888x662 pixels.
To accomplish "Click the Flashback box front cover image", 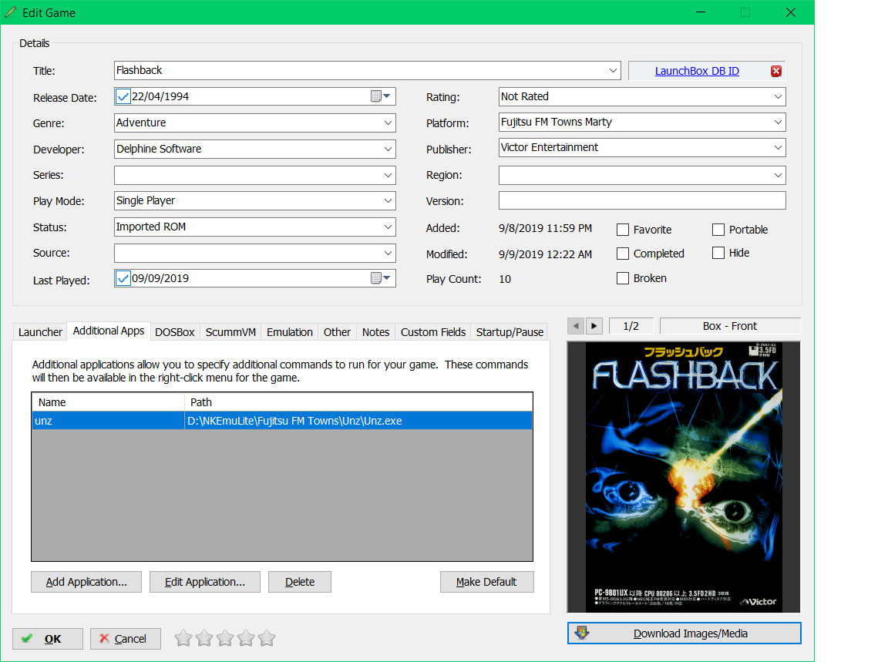I will coord(684,477).
